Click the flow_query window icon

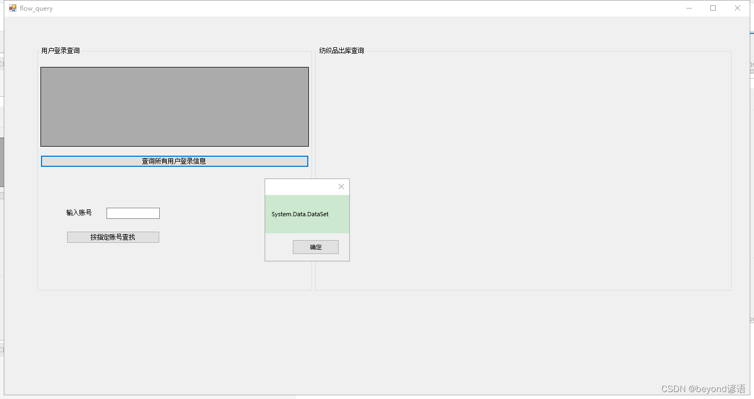tap(13, 8)
